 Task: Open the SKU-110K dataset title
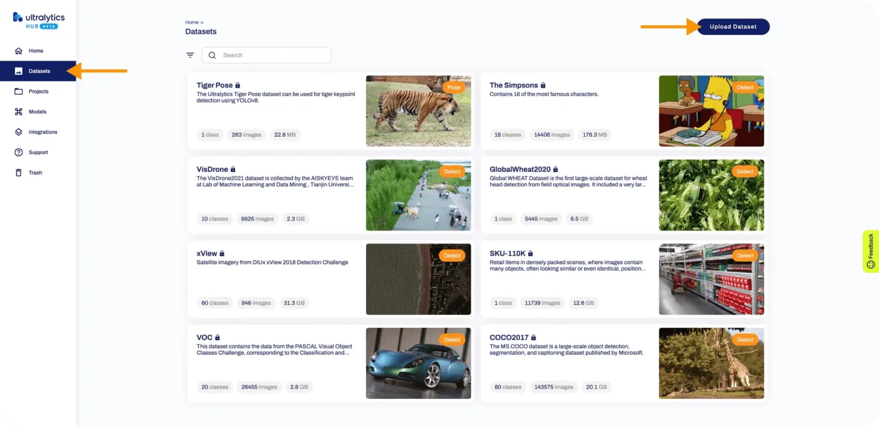point(507,254)
